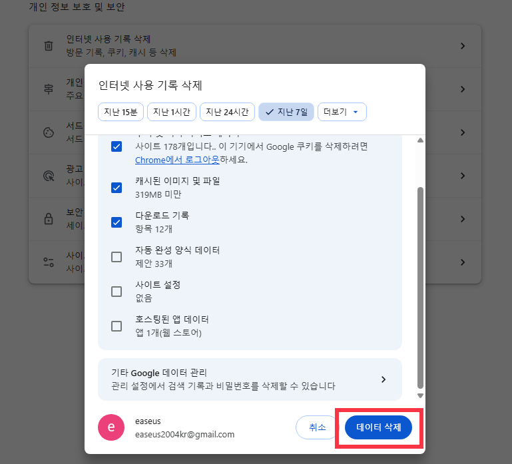Screen dimensions: 512x464
Task: Uncheck the cookies checkbox for 178 sites
Action: coord(117,146)
